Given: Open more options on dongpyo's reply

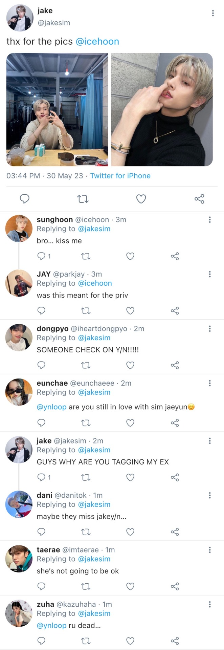Looking at the screenshot, I should [210, 329].
